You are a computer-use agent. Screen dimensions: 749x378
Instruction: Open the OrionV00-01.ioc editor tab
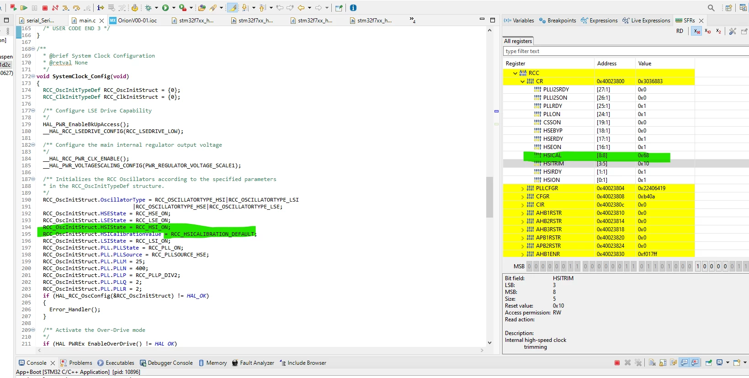[x=137, y=21]
